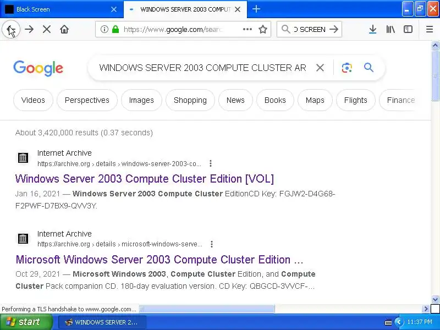Viewport: 440px width, 330px height.
Task: Click the vertical scrollbar thumb
Action: point(435,75)
